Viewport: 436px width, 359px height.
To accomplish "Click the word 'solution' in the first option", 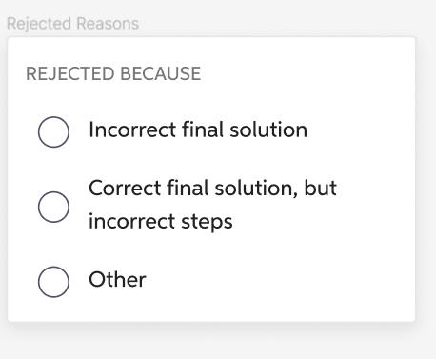I will coord(268,130).
